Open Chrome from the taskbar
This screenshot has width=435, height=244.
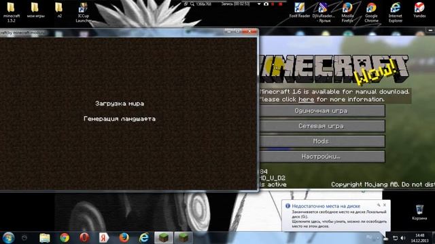pos(65,238)
